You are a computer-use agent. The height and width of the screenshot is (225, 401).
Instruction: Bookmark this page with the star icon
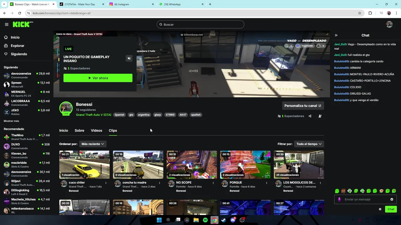360,13
